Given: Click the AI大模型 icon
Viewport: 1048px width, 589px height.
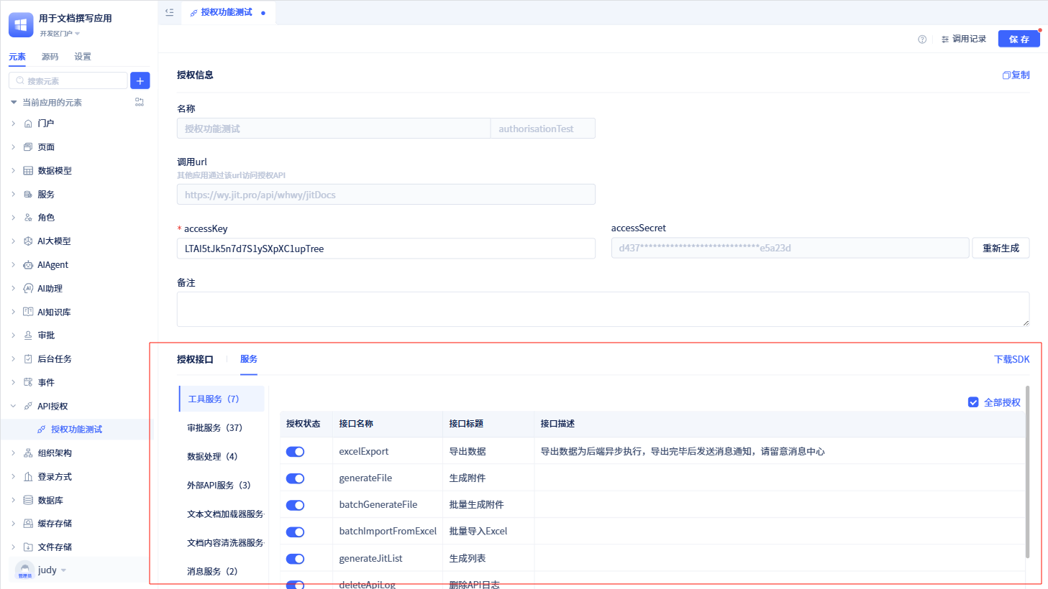Looking at the screenshot, I should 28,241.
